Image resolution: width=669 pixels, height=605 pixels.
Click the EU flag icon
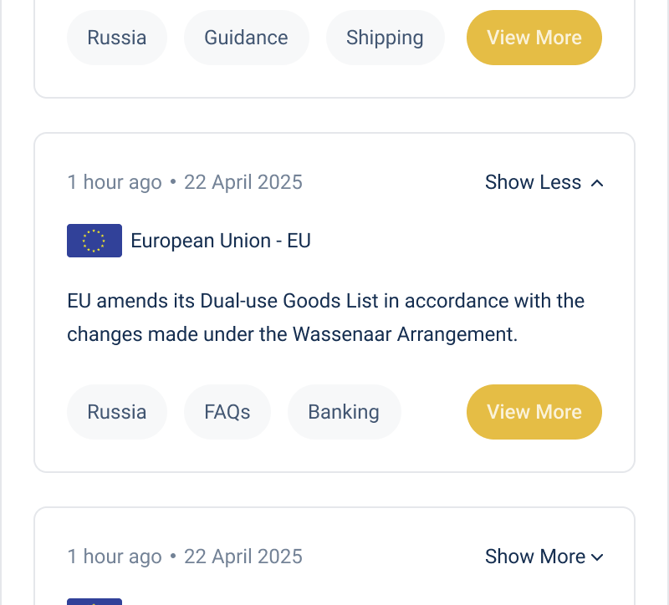click(94, 241)
